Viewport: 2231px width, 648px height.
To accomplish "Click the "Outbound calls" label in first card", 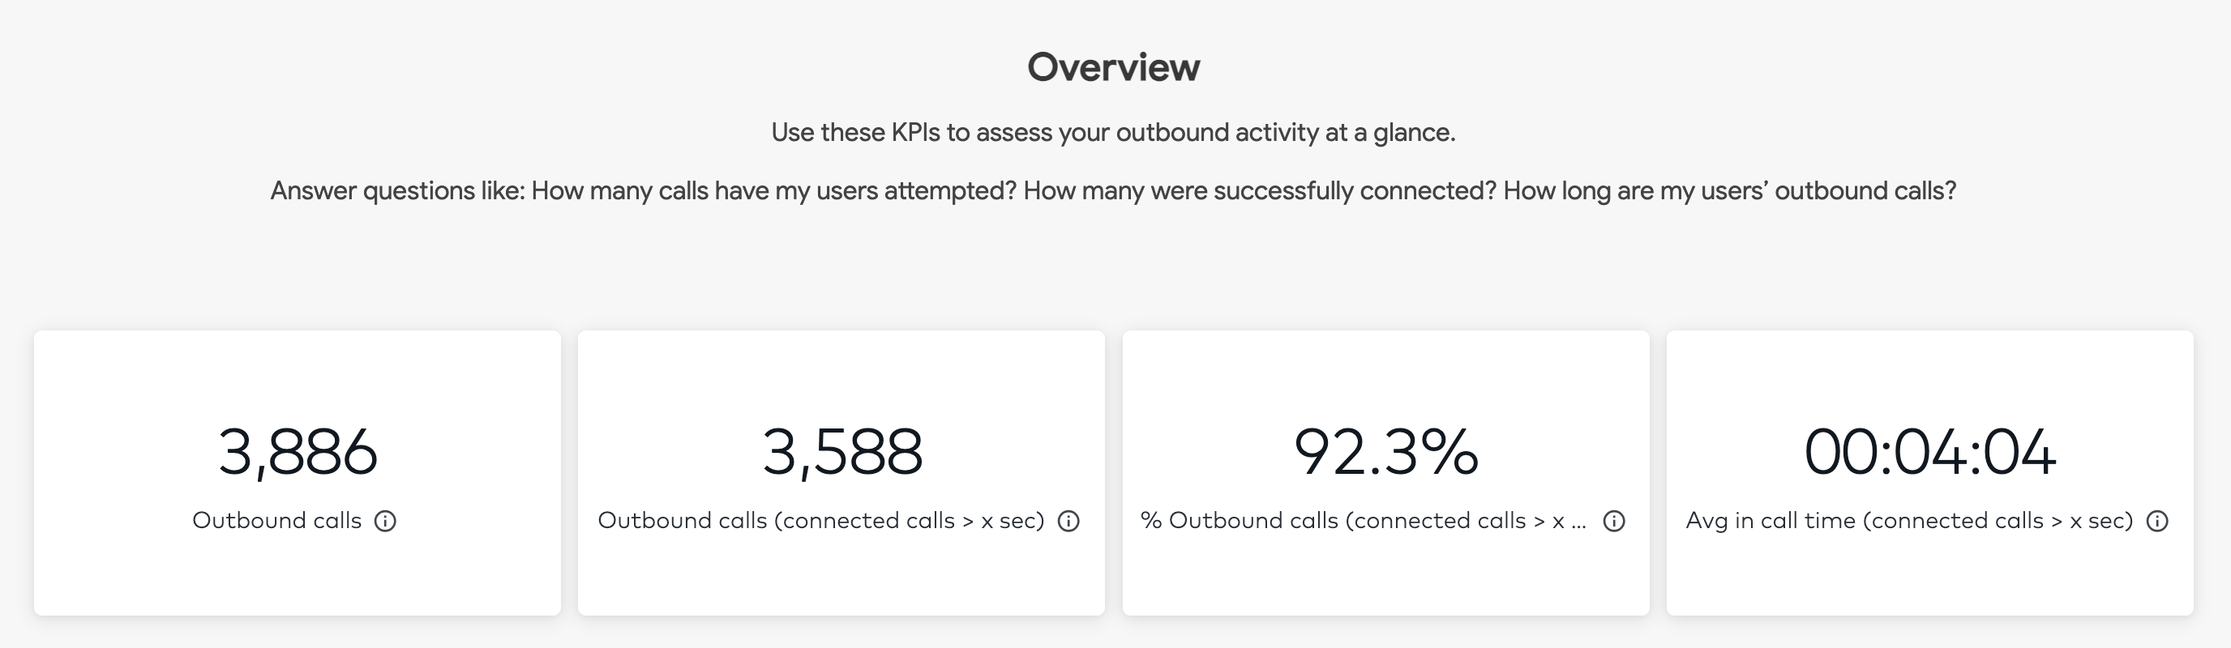I will 277,520.
